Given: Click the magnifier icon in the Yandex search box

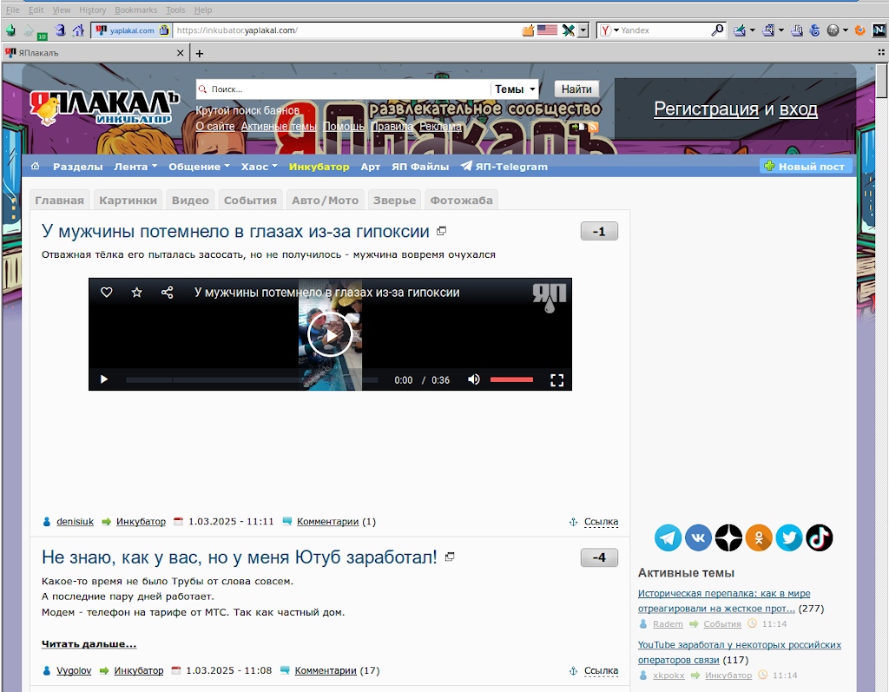Looking at the screenshot, I should [x=717, y=30].
